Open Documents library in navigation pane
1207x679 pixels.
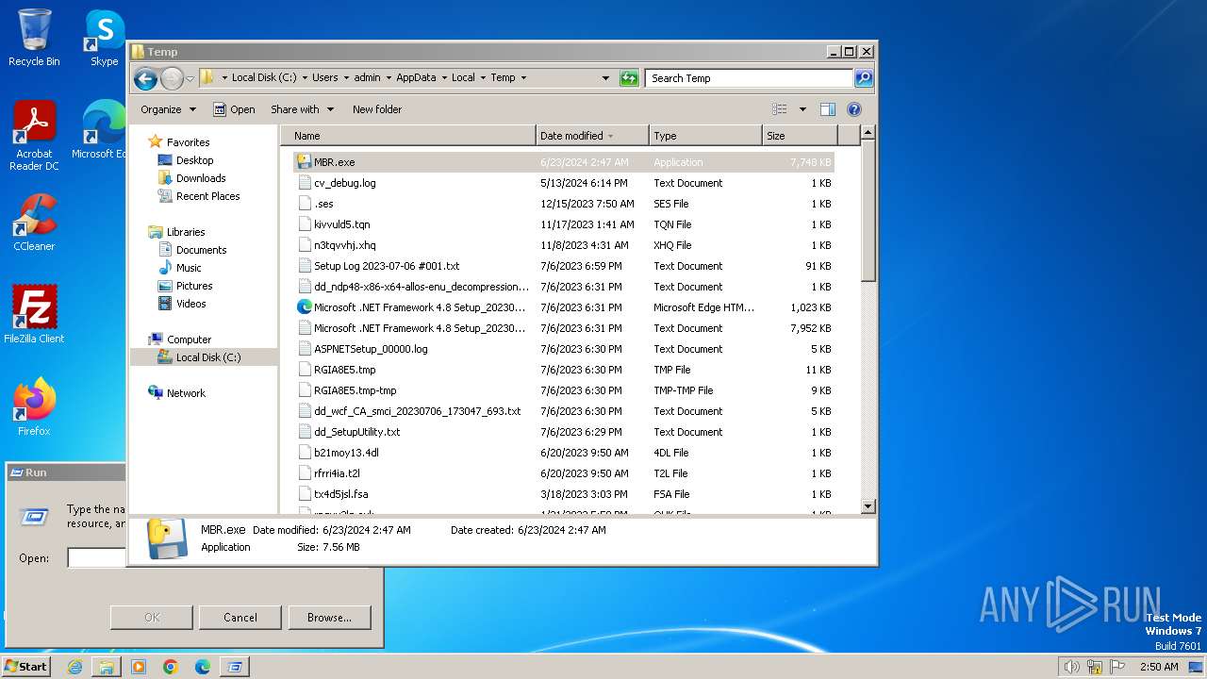(201, 250)
